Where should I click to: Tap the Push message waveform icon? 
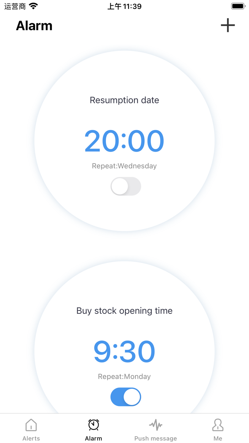pos(155,425)
